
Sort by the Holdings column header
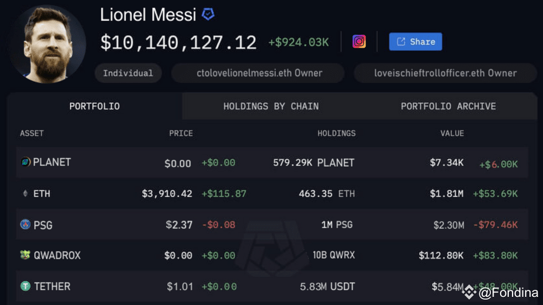(336, 133)
